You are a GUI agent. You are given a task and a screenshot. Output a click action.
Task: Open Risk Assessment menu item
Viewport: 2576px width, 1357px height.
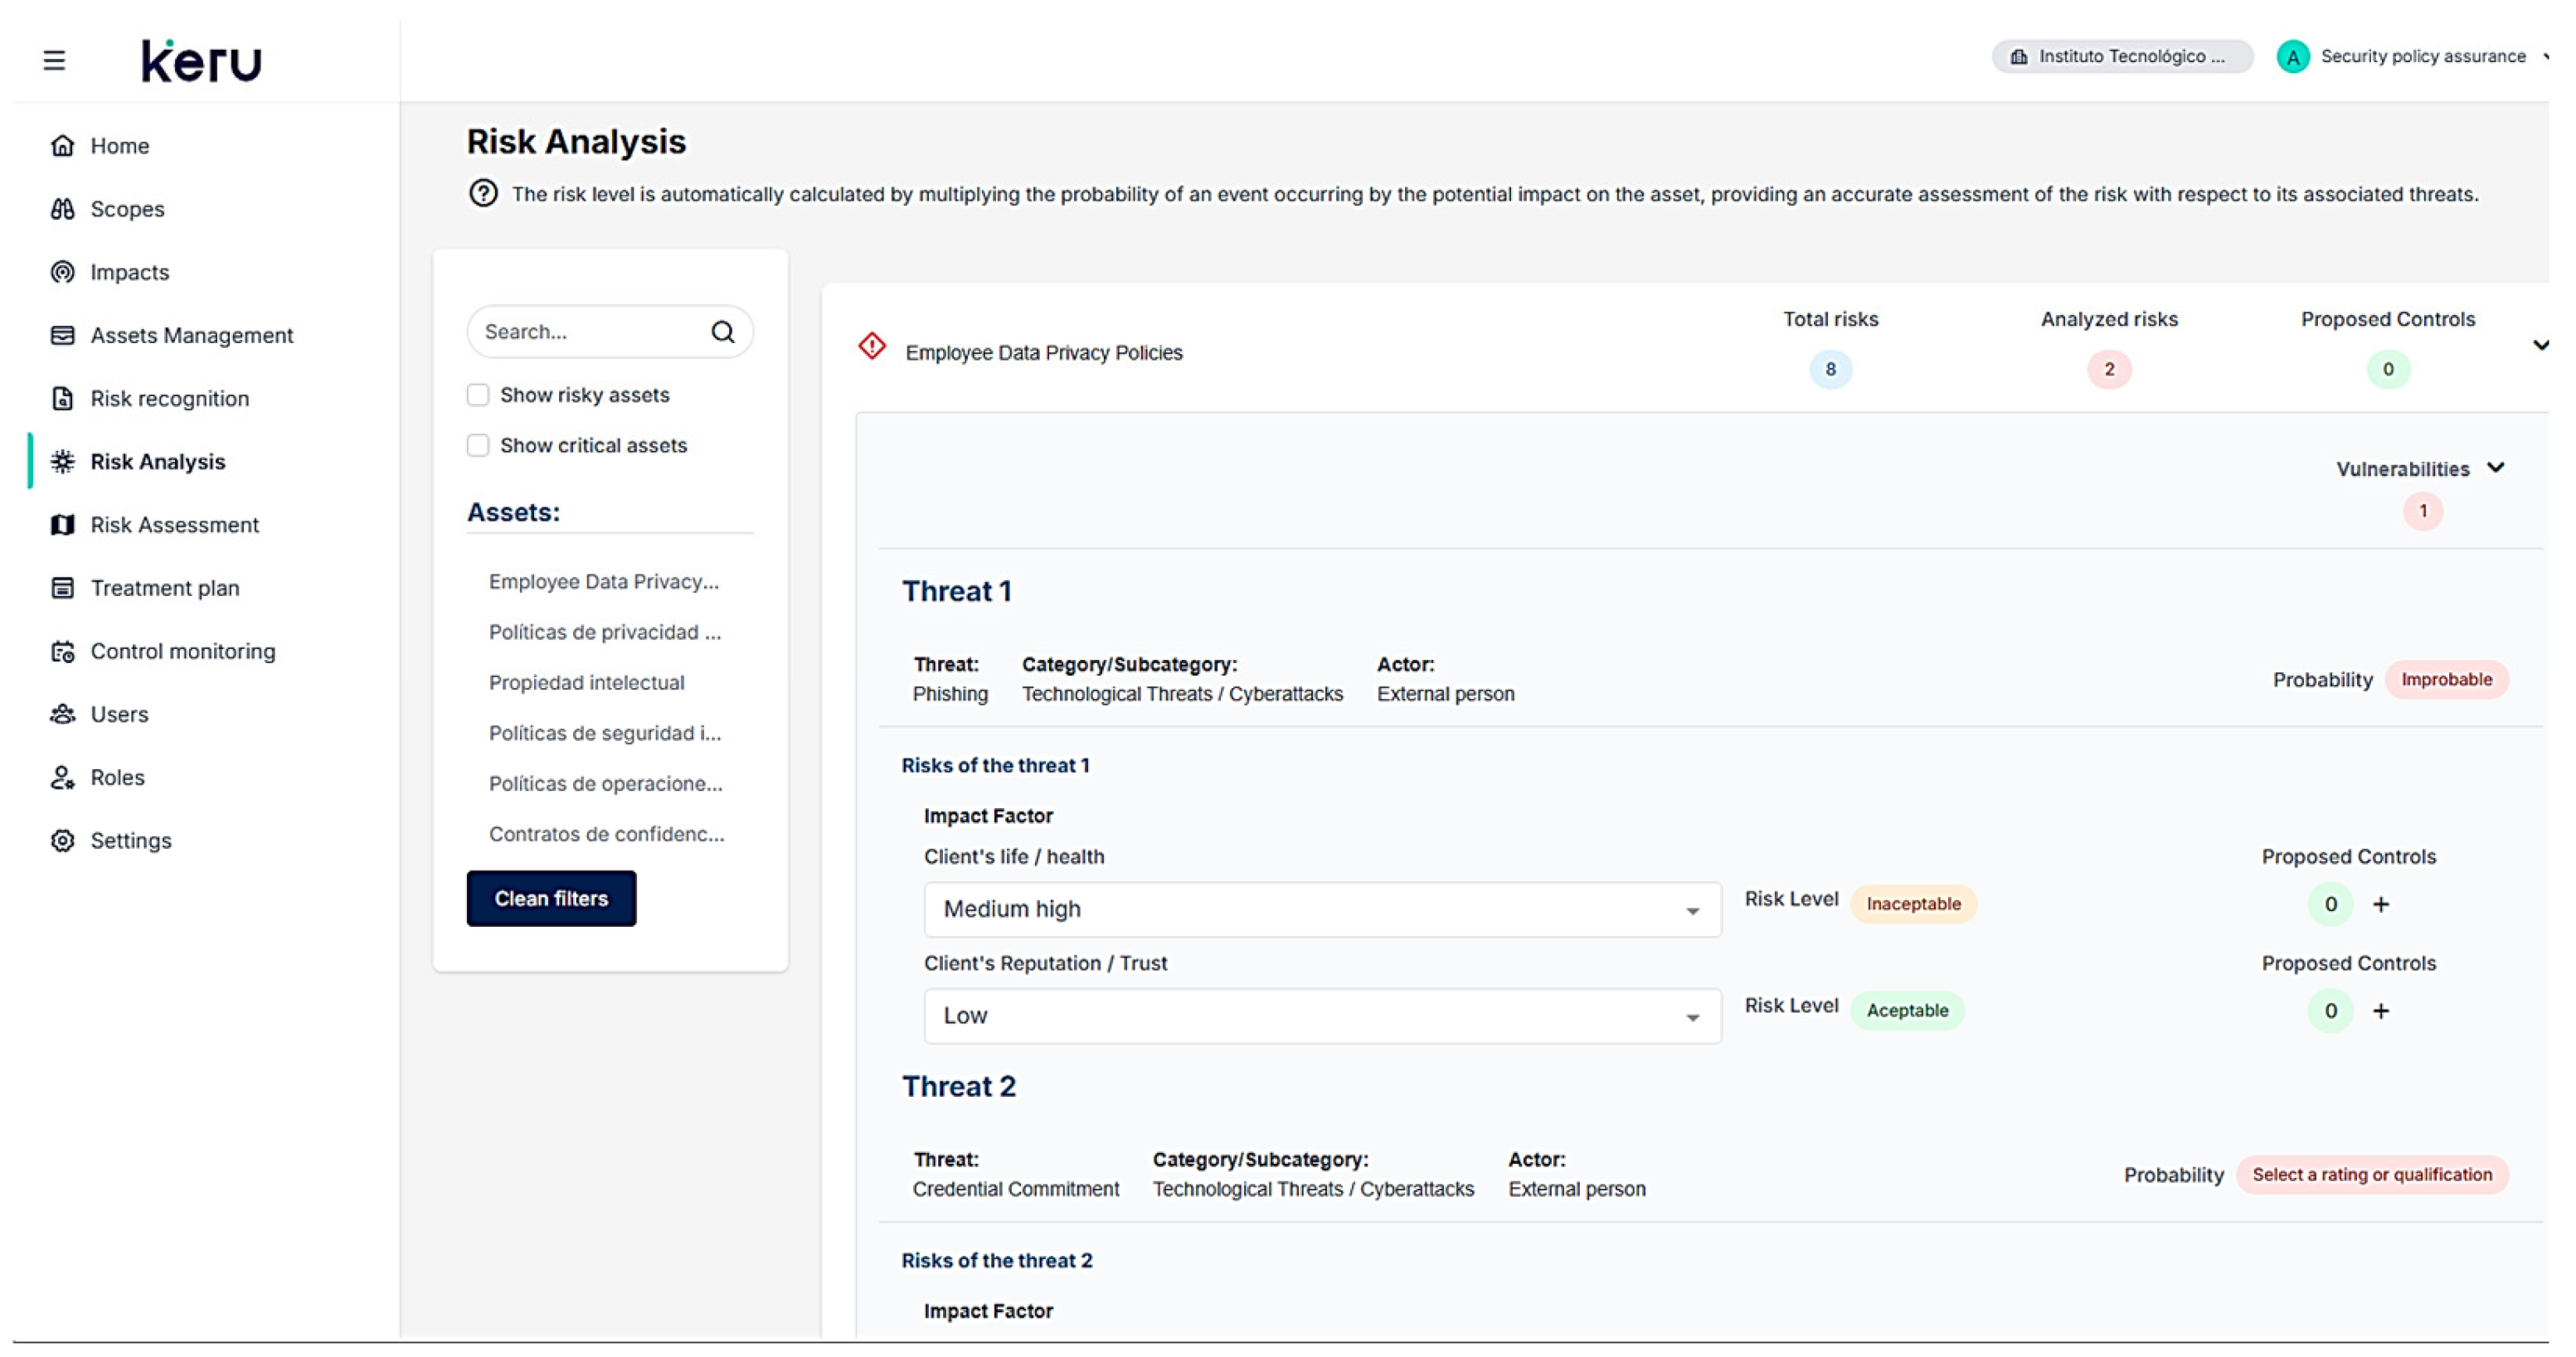pyautogui.click(x=174, y=525)
